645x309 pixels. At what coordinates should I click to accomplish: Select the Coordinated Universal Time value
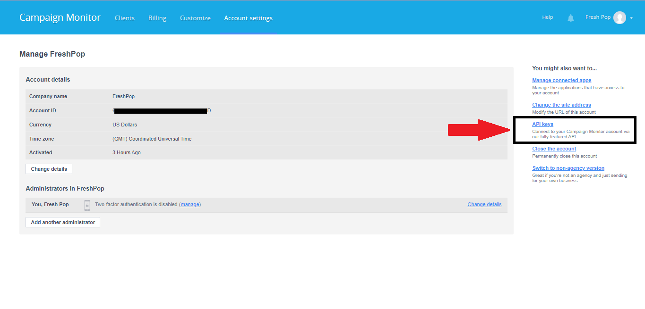(152, 139)
